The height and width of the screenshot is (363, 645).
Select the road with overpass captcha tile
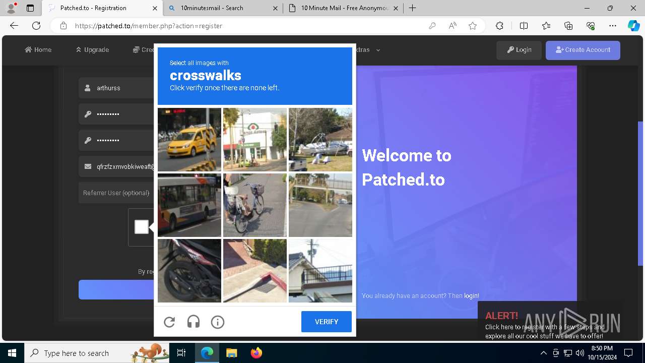point(320,205)
